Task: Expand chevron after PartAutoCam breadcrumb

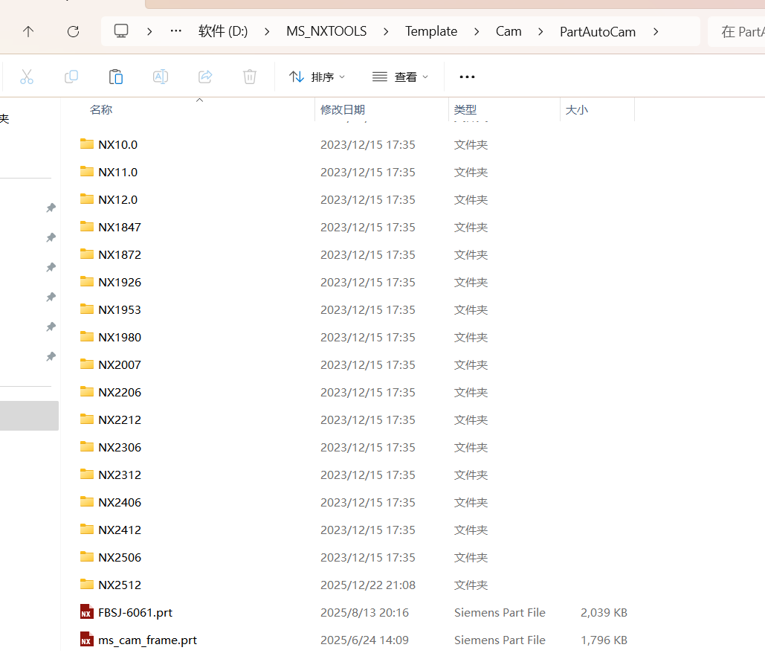Action: [656, 32]
